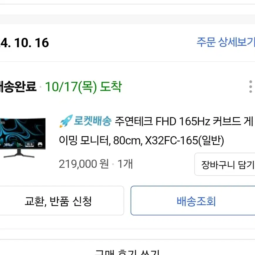Click the monitor stand in product image
The width and height of the screenshot is (255, 255).
pyautogui.click(x=19, y=154)
